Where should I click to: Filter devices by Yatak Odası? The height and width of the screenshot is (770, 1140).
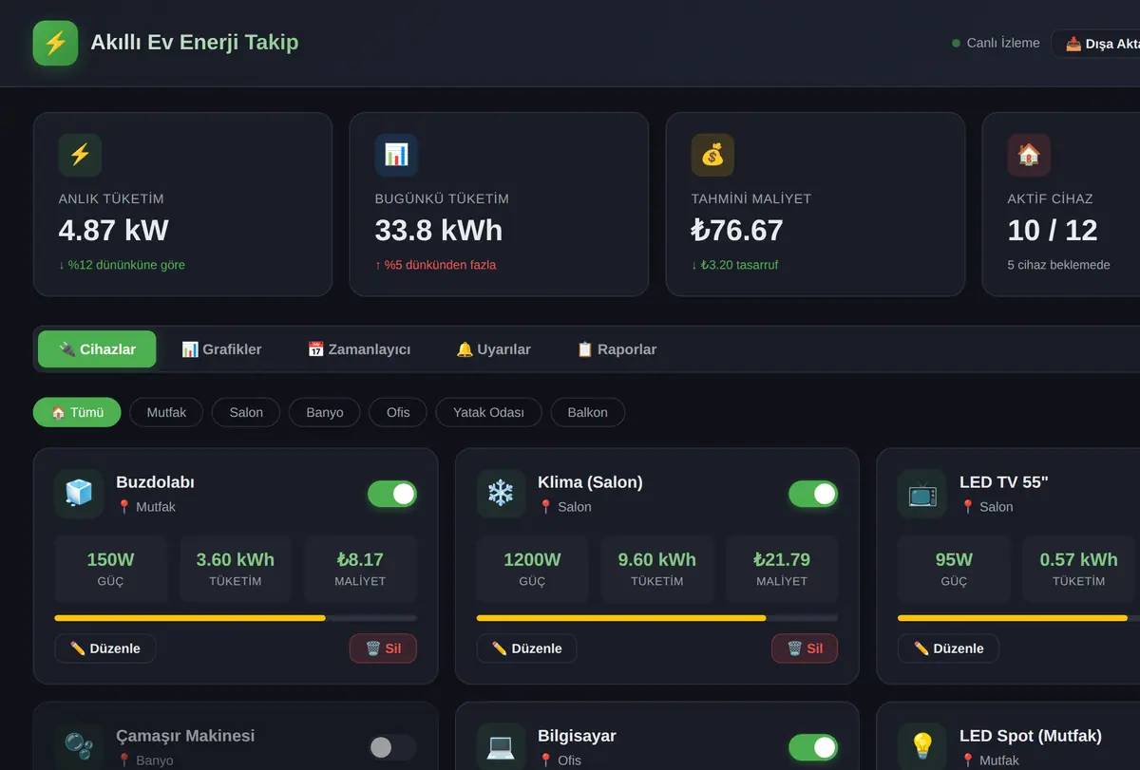(488, 412)
